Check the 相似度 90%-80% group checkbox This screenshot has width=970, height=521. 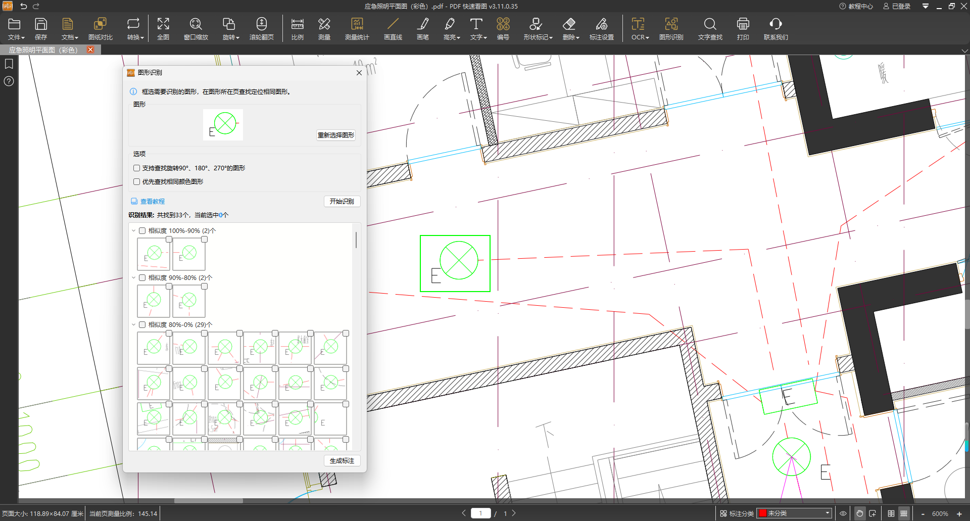click(x=142, y=277)
